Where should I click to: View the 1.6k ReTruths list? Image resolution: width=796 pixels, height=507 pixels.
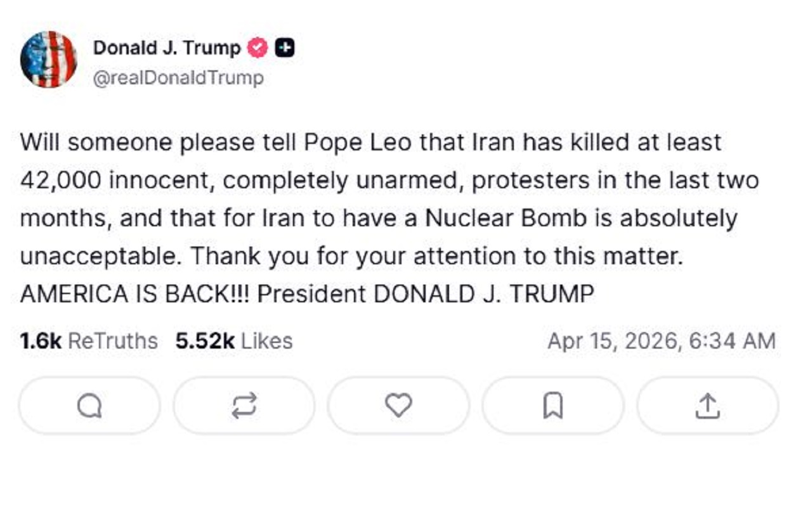tap(89, 341)
